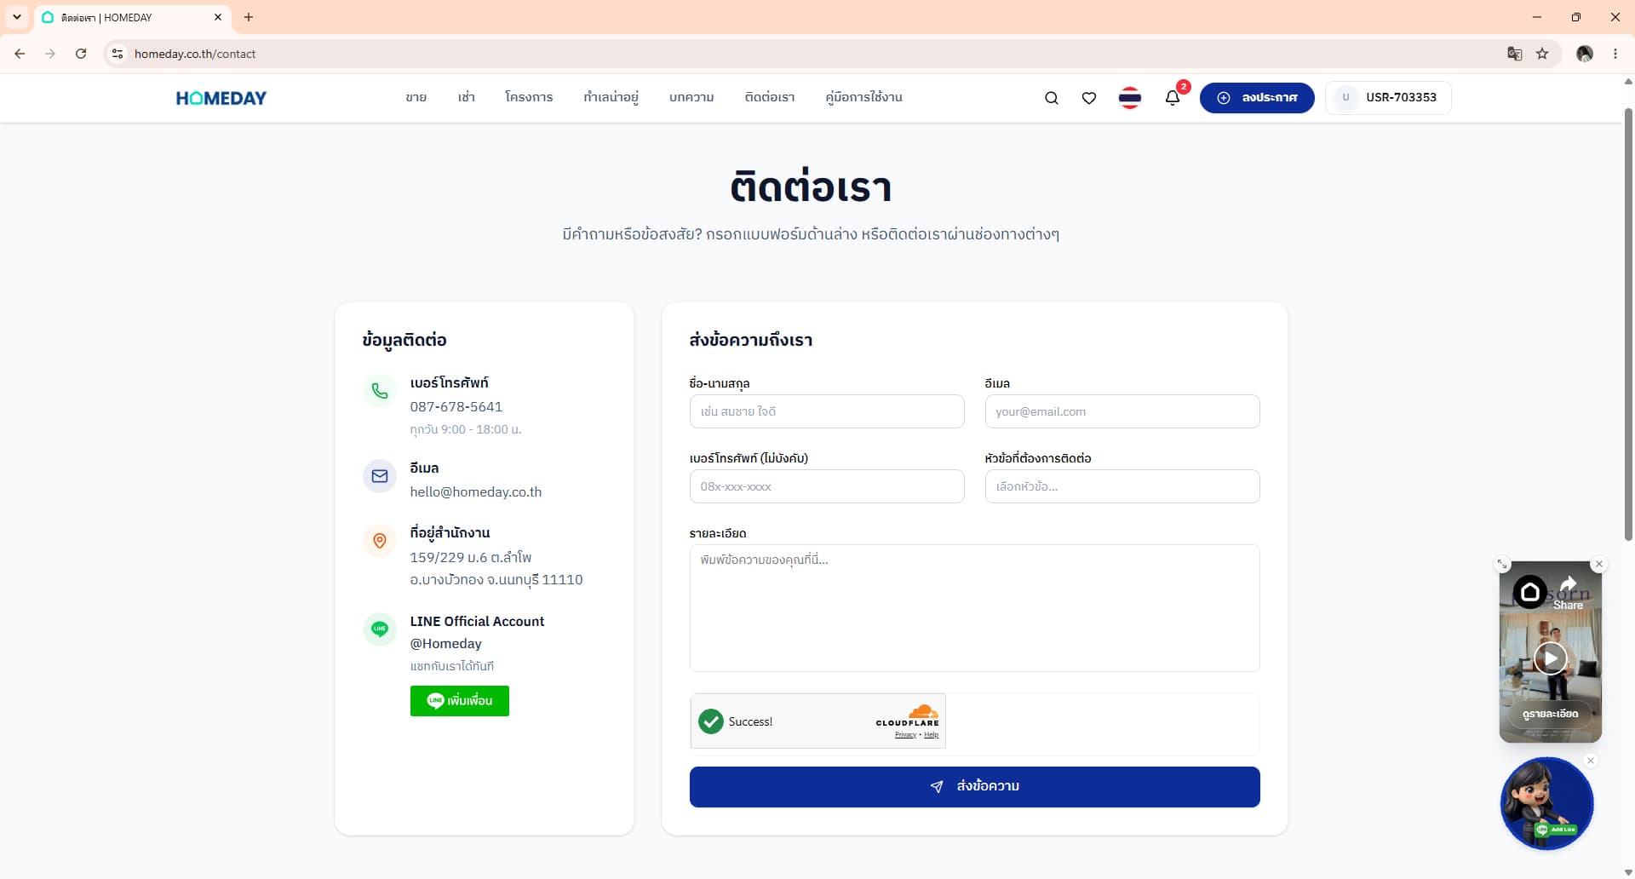
Task: Click the HOMEDAY logo
Action: 221,98
